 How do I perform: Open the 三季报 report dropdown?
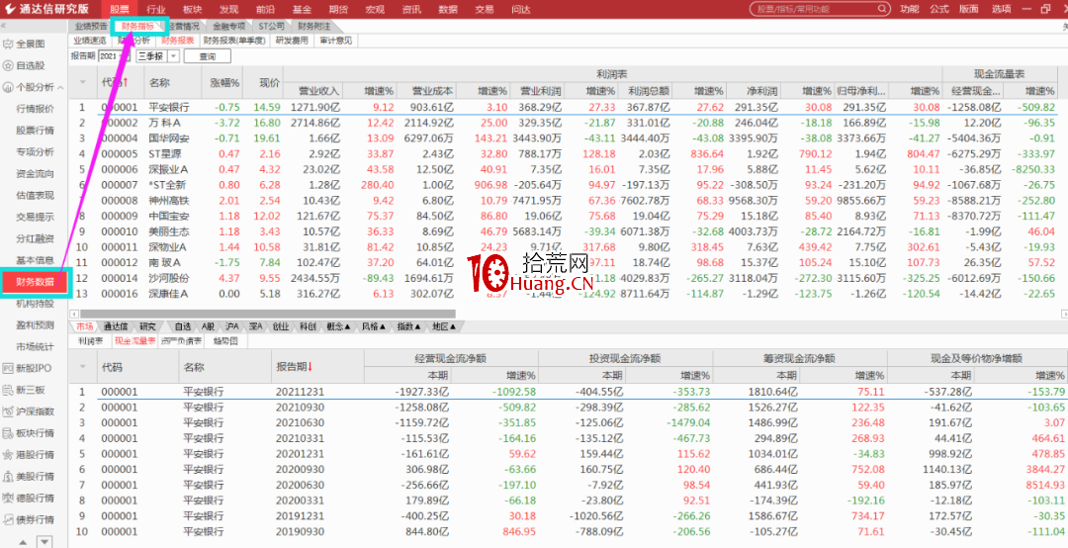coord(157,56)
